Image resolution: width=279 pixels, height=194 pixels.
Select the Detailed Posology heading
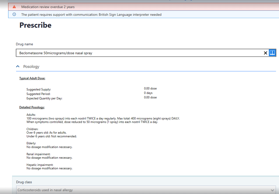coord(32,107)
